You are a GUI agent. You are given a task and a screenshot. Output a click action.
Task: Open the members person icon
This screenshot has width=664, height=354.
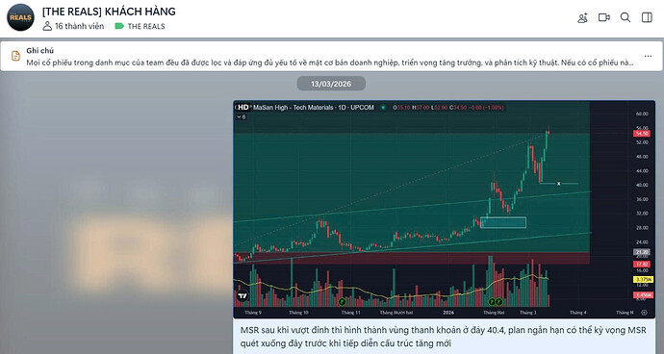point(47,26)
